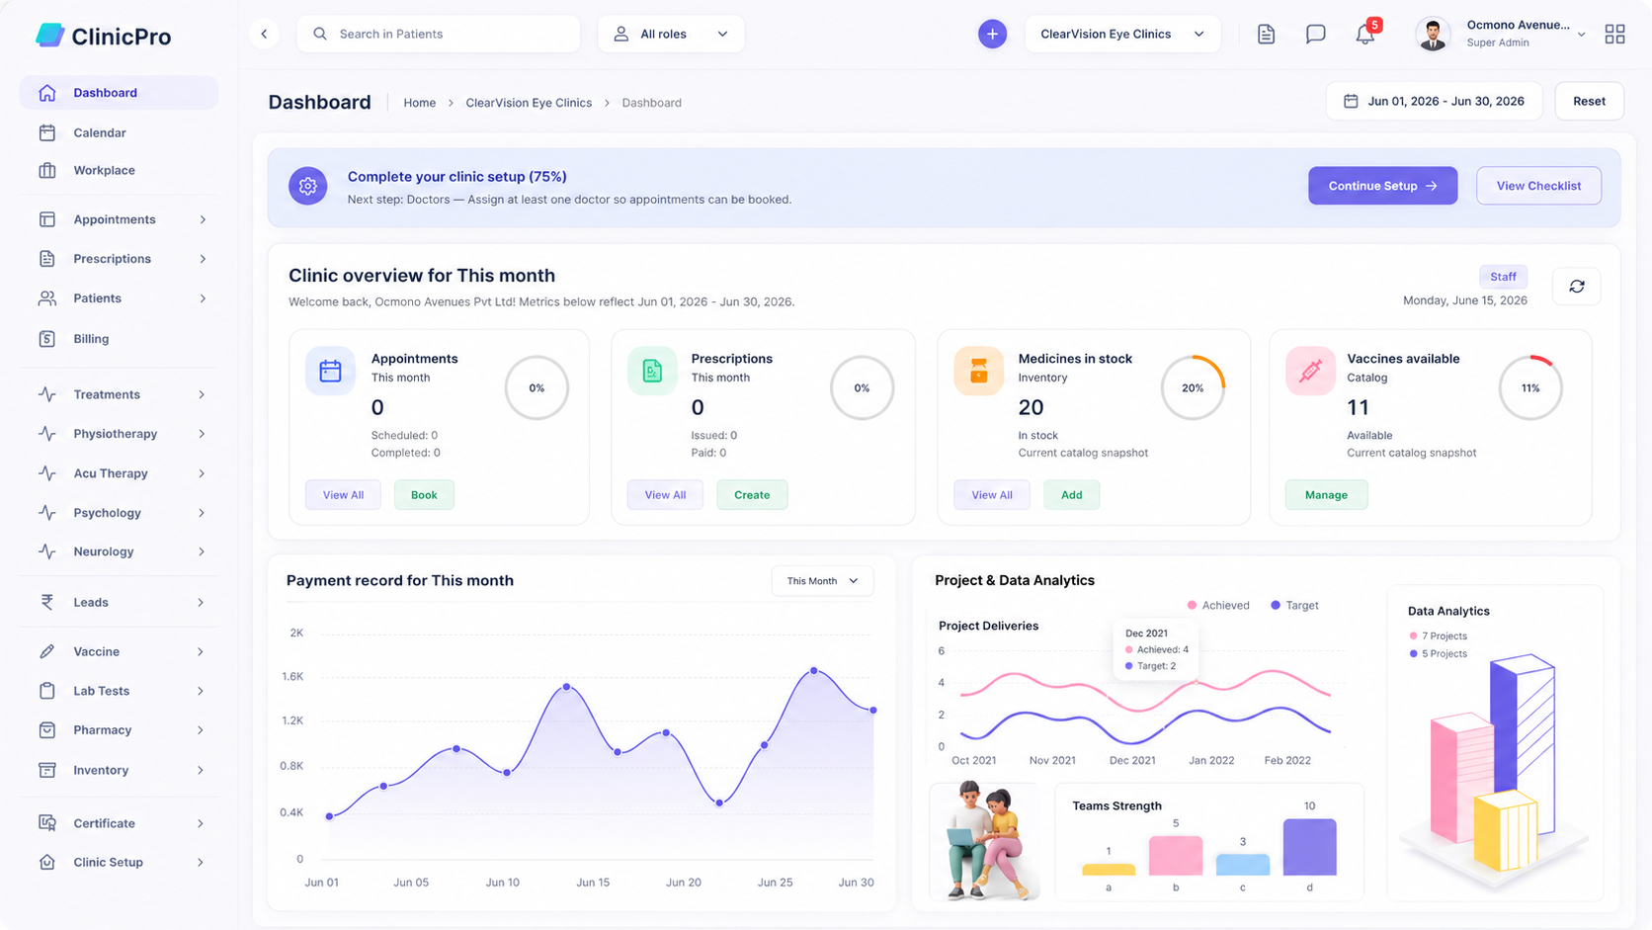Open the This Month chart dropdown

click(822, 581)
